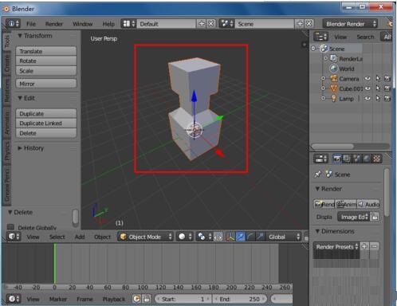Switch to the Create tool shelf tab

(x=6, y=63)
